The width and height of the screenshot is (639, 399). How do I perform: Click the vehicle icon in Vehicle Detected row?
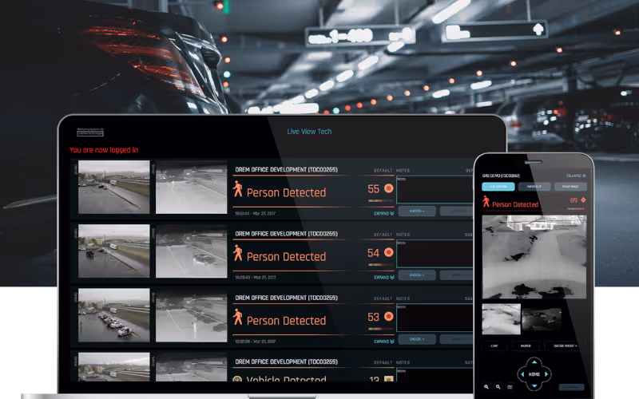(237, 378)
